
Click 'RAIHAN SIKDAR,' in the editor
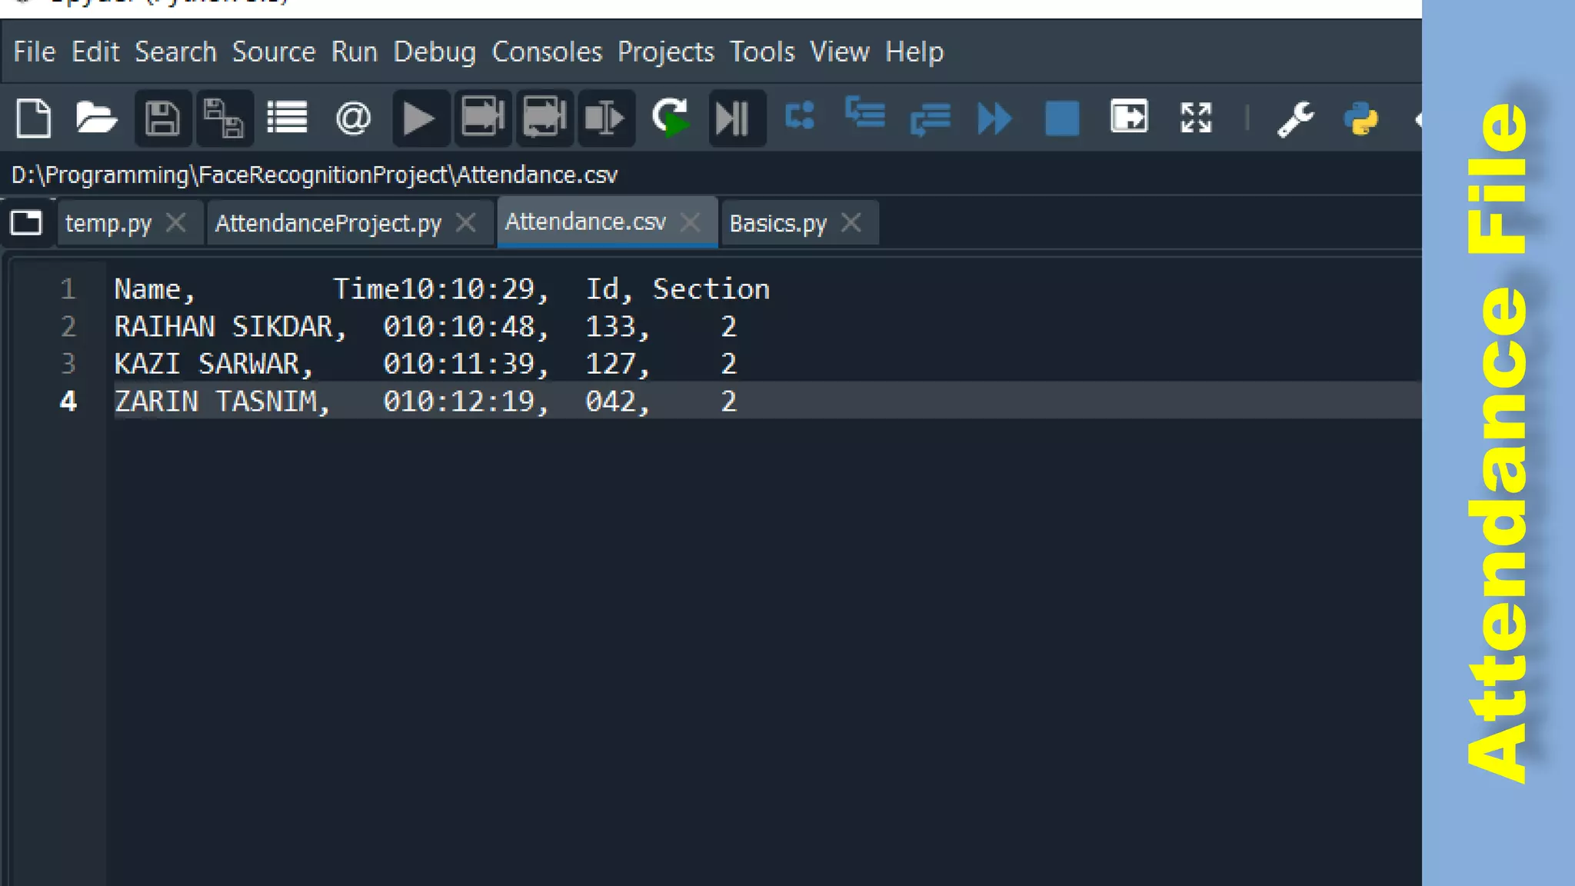click(231, 328)
